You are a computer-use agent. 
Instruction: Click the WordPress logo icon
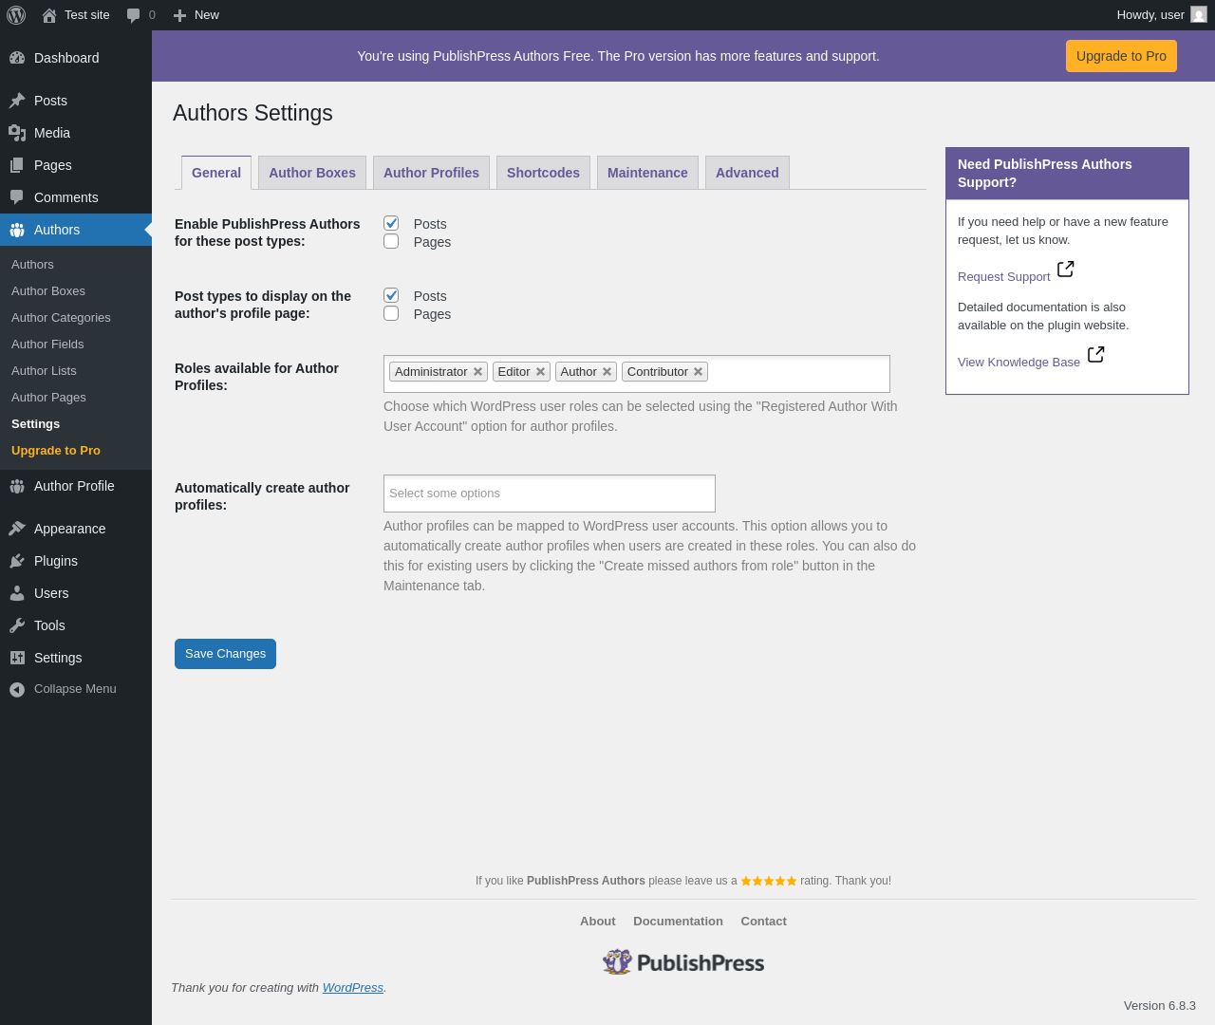point(16,15)
